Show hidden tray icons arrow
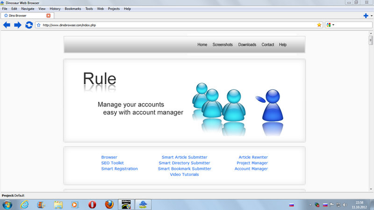This screenshot has height=210, width=374. tap(310, 205)
